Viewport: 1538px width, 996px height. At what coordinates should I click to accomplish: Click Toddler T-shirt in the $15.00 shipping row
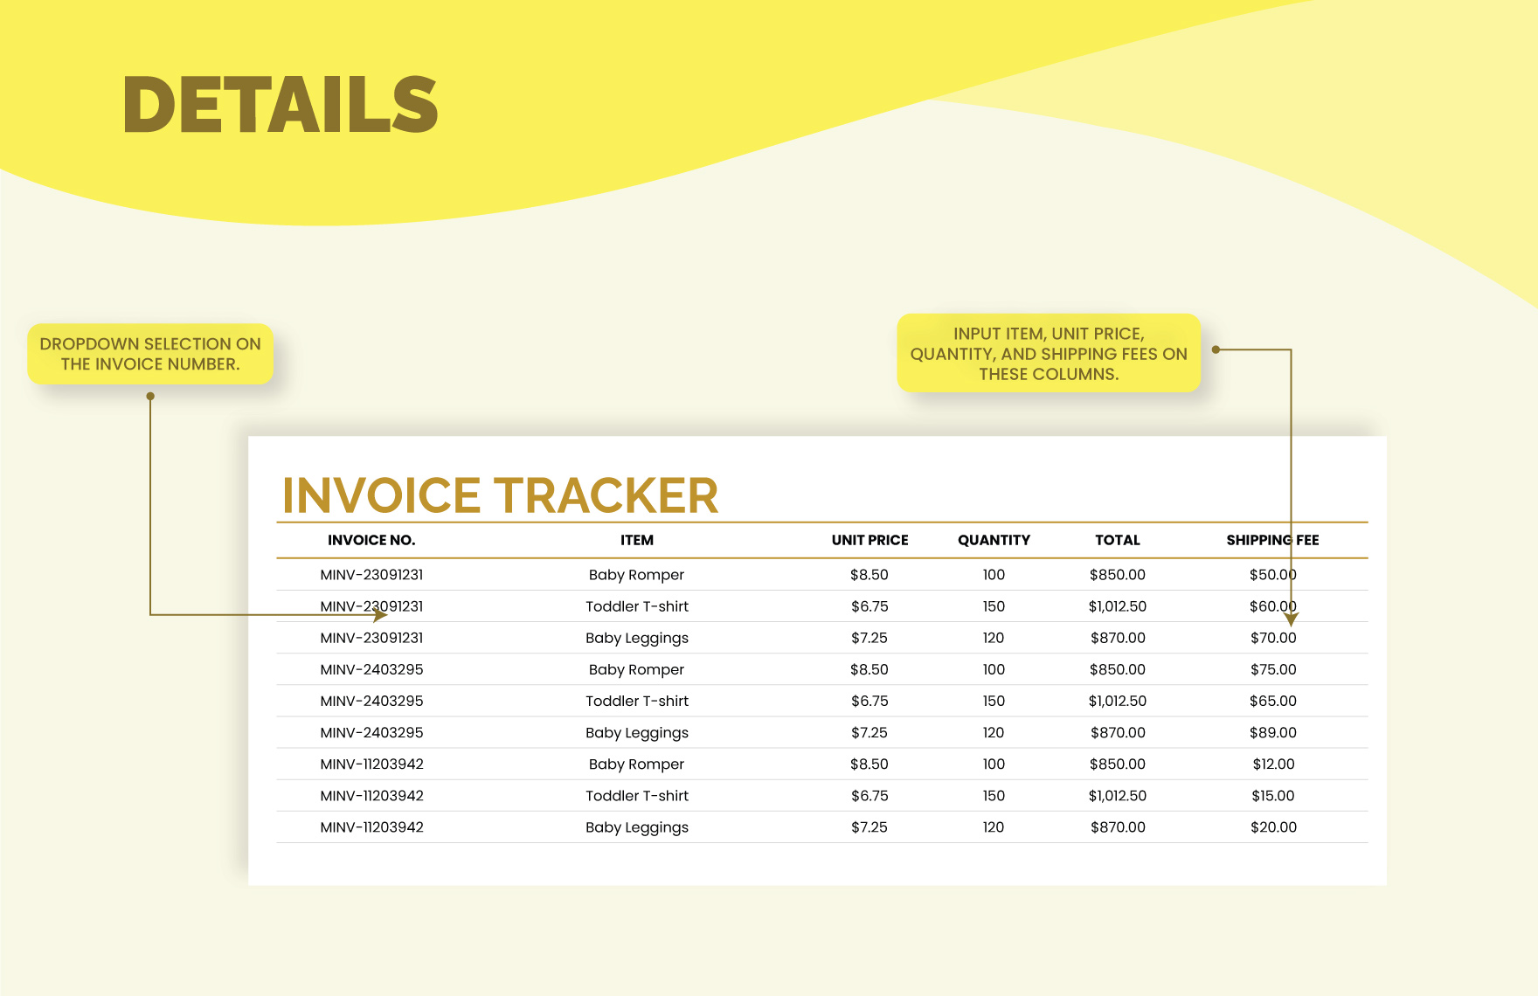point(637,795)
